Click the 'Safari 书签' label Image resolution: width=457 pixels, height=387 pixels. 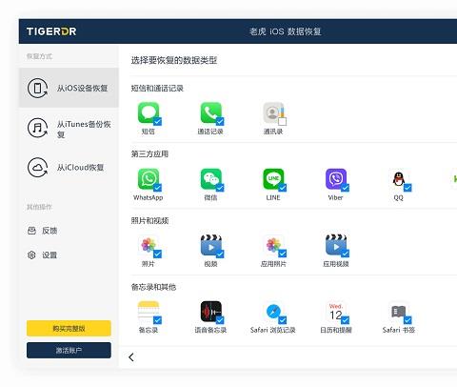(399, 330)
